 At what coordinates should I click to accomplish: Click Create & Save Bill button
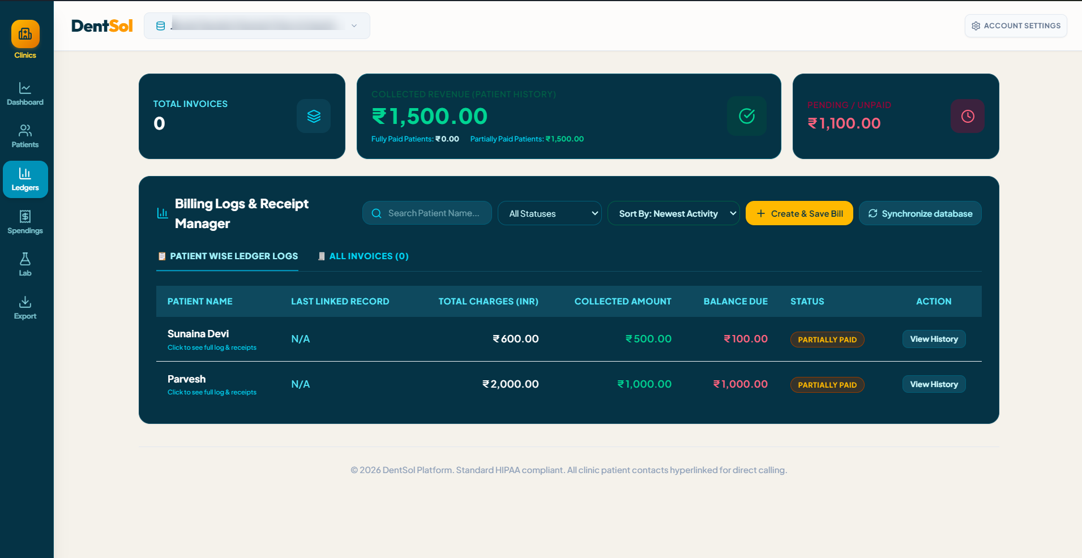pyautogui.click(x=799, y=213)
